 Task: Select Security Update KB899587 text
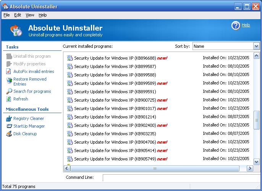115,66
